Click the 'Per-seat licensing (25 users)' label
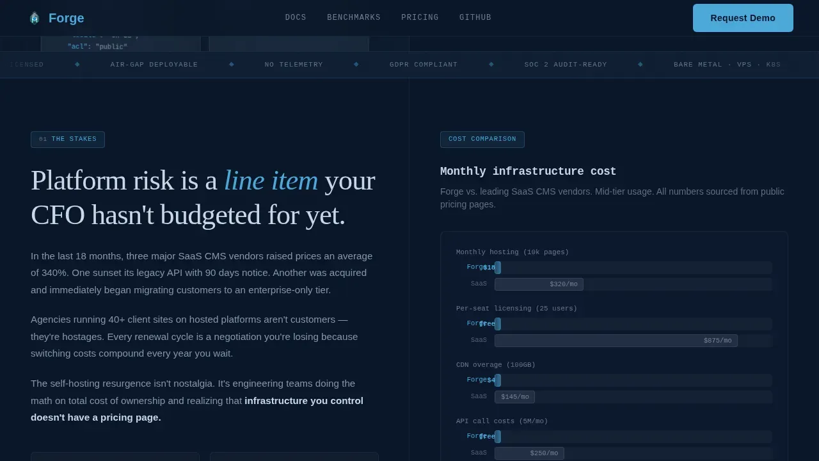819x461 pixels. (516, 309)
